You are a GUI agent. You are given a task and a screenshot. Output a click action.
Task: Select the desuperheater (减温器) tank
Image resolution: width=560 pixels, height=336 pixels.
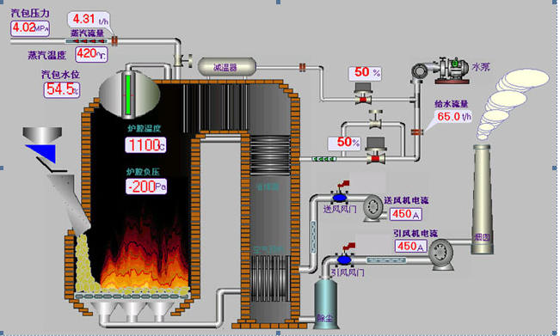coord(227,67)
